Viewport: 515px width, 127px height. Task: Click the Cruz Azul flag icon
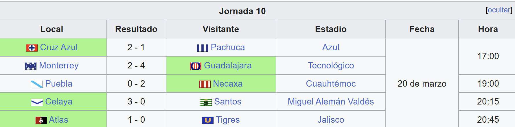pyautogui.click(x=32, y=48)
